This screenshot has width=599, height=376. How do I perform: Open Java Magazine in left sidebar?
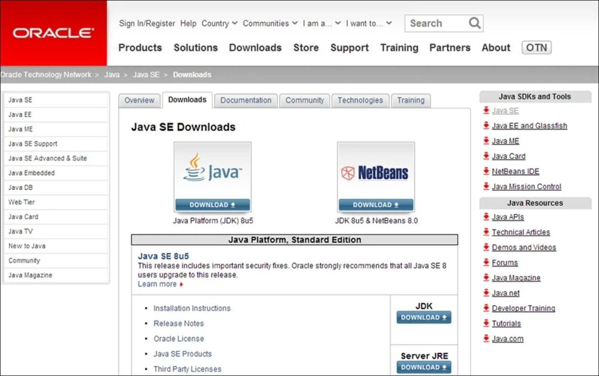[56, 275]
